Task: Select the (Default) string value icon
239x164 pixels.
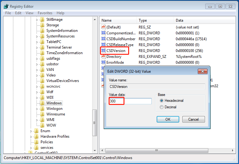Action: pos(103,27)
